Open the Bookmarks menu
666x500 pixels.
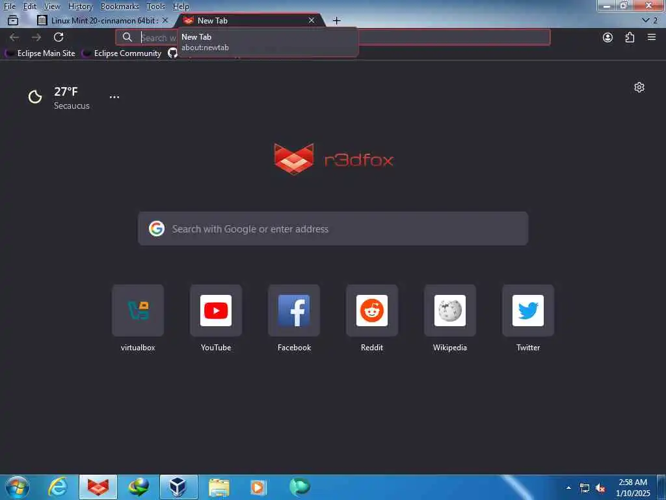[x=120, y=7]
